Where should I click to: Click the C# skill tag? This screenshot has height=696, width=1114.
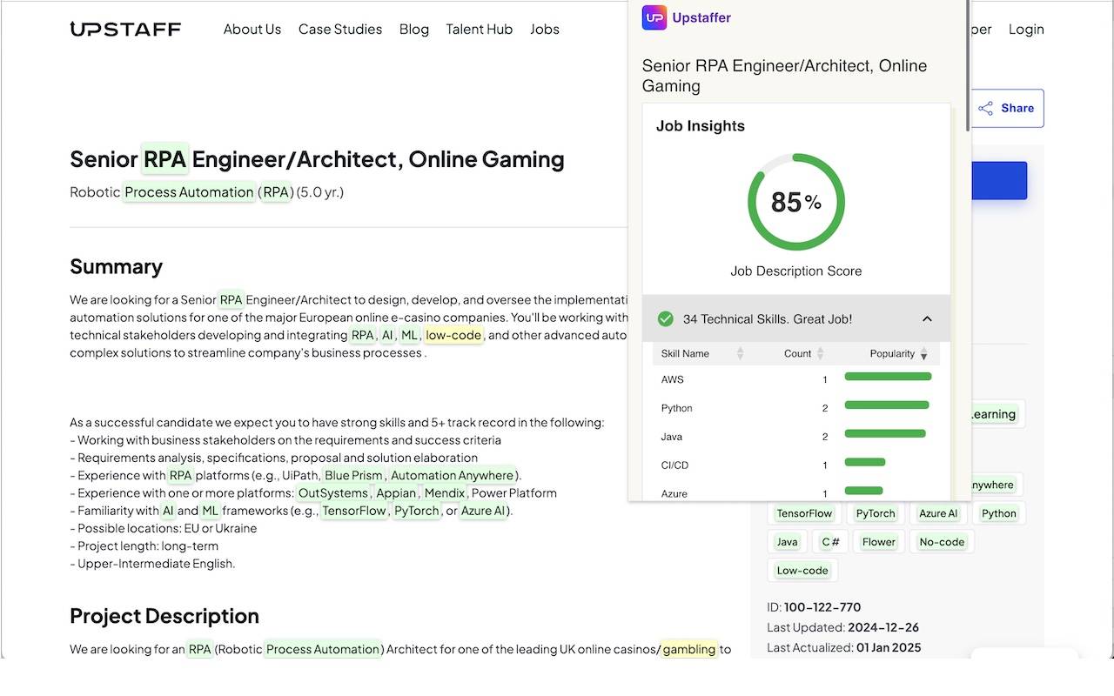tap(831, 542)
